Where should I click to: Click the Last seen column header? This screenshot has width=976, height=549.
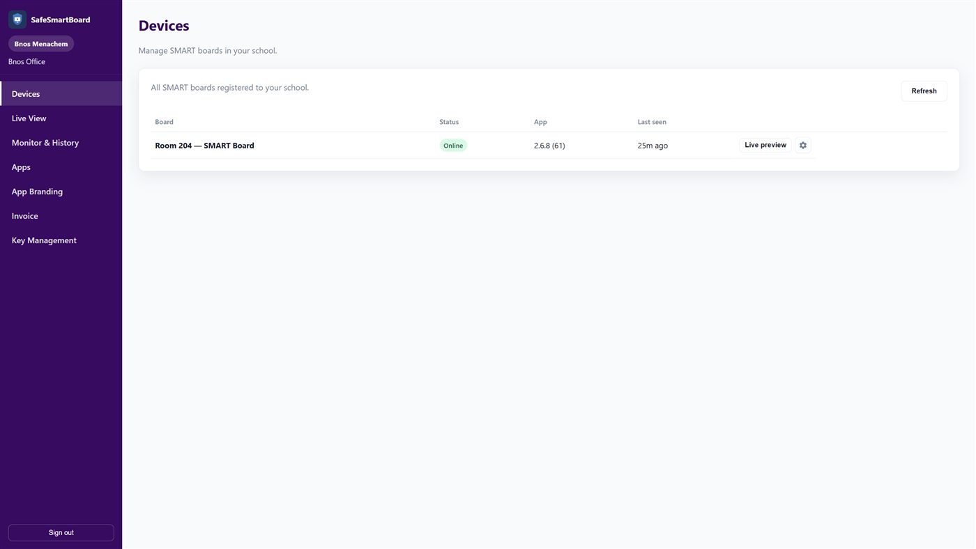pyautogui.click(x=652, y=122)
